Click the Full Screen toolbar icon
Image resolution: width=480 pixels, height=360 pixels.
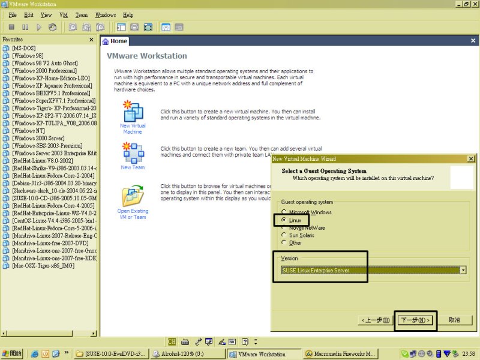[148, 27]
